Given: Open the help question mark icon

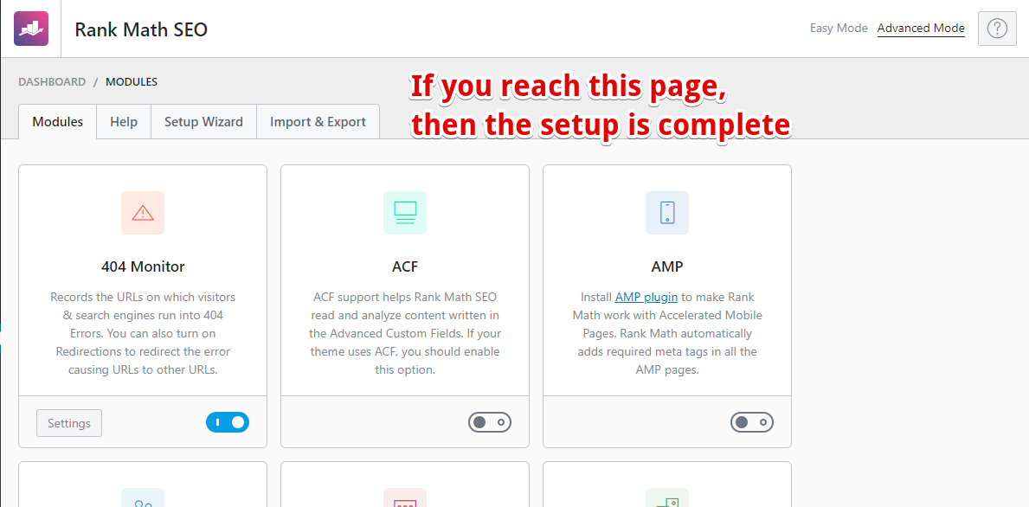Looking at the screenshot, I should point(997,29).
